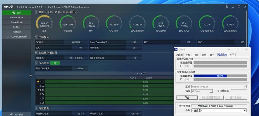Click the star icon on core C 01
This screenshot has height=116, width=259.
[38, 81]
